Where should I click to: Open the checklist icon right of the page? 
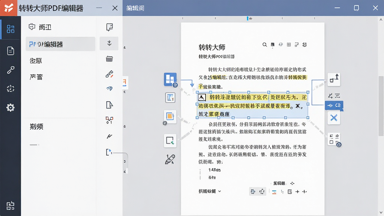pyautogui.click(x=334, y=139)
